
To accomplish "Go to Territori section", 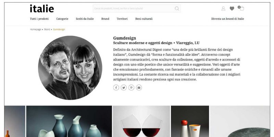I will point(122,19).
